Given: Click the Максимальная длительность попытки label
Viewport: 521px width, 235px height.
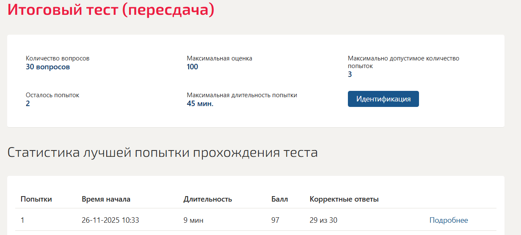Looking at the screenshot, I should tap(242, 95).
